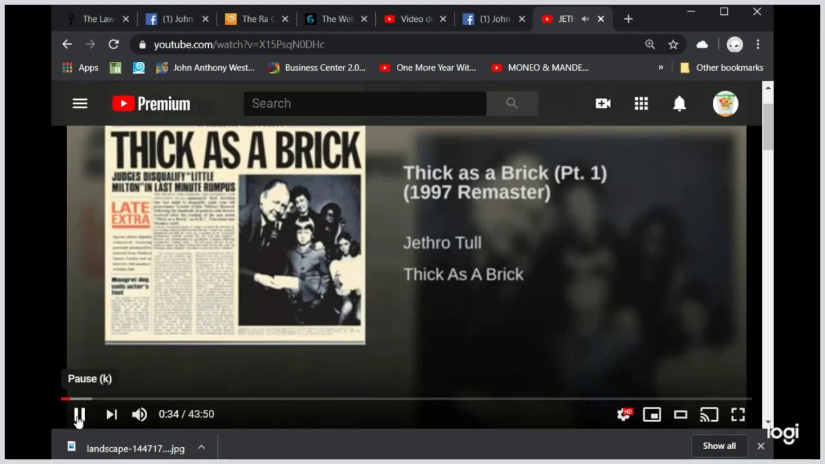This screenshot has width=825, height=464.
Task: Click the 0:34 / 43:50 time display
Action: click(186, 414)
